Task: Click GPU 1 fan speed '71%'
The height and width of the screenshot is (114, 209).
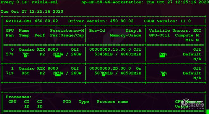Action: 10,73
